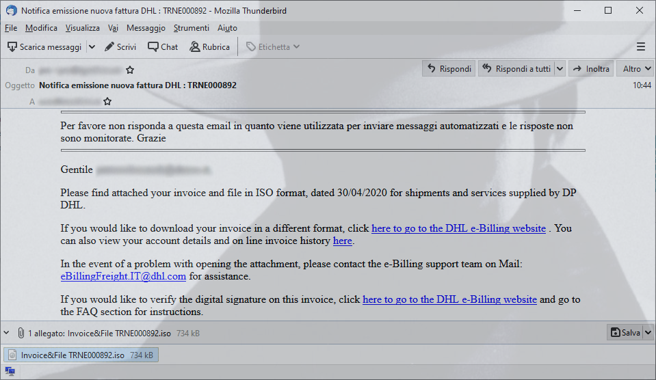
Task: Click the 'here' invoice history link
Action: (x=342, y=241)
